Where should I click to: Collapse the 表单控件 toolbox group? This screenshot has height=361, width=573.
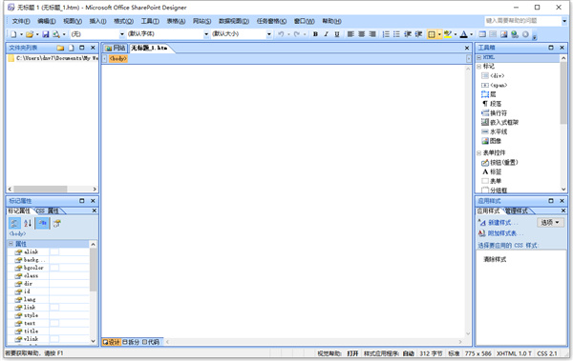coord(479,153)
